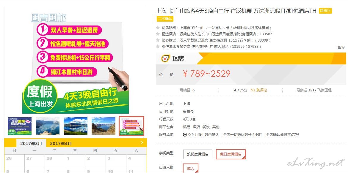Click the 二次确认 badge
The height and width of the screenshot is (173, 348).
coord(165,19)
